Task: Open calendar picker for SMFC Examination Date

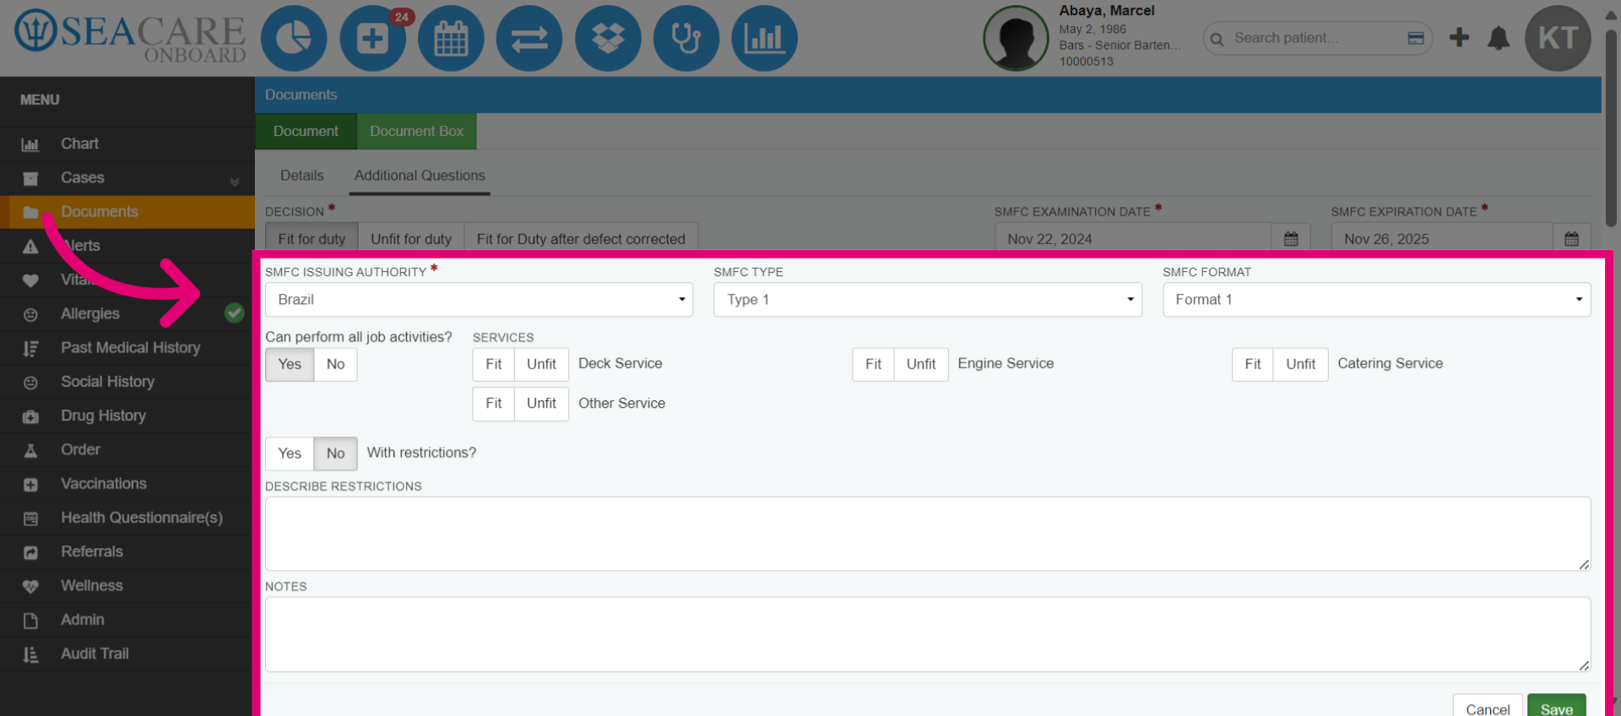Action: coord(1291,239)
